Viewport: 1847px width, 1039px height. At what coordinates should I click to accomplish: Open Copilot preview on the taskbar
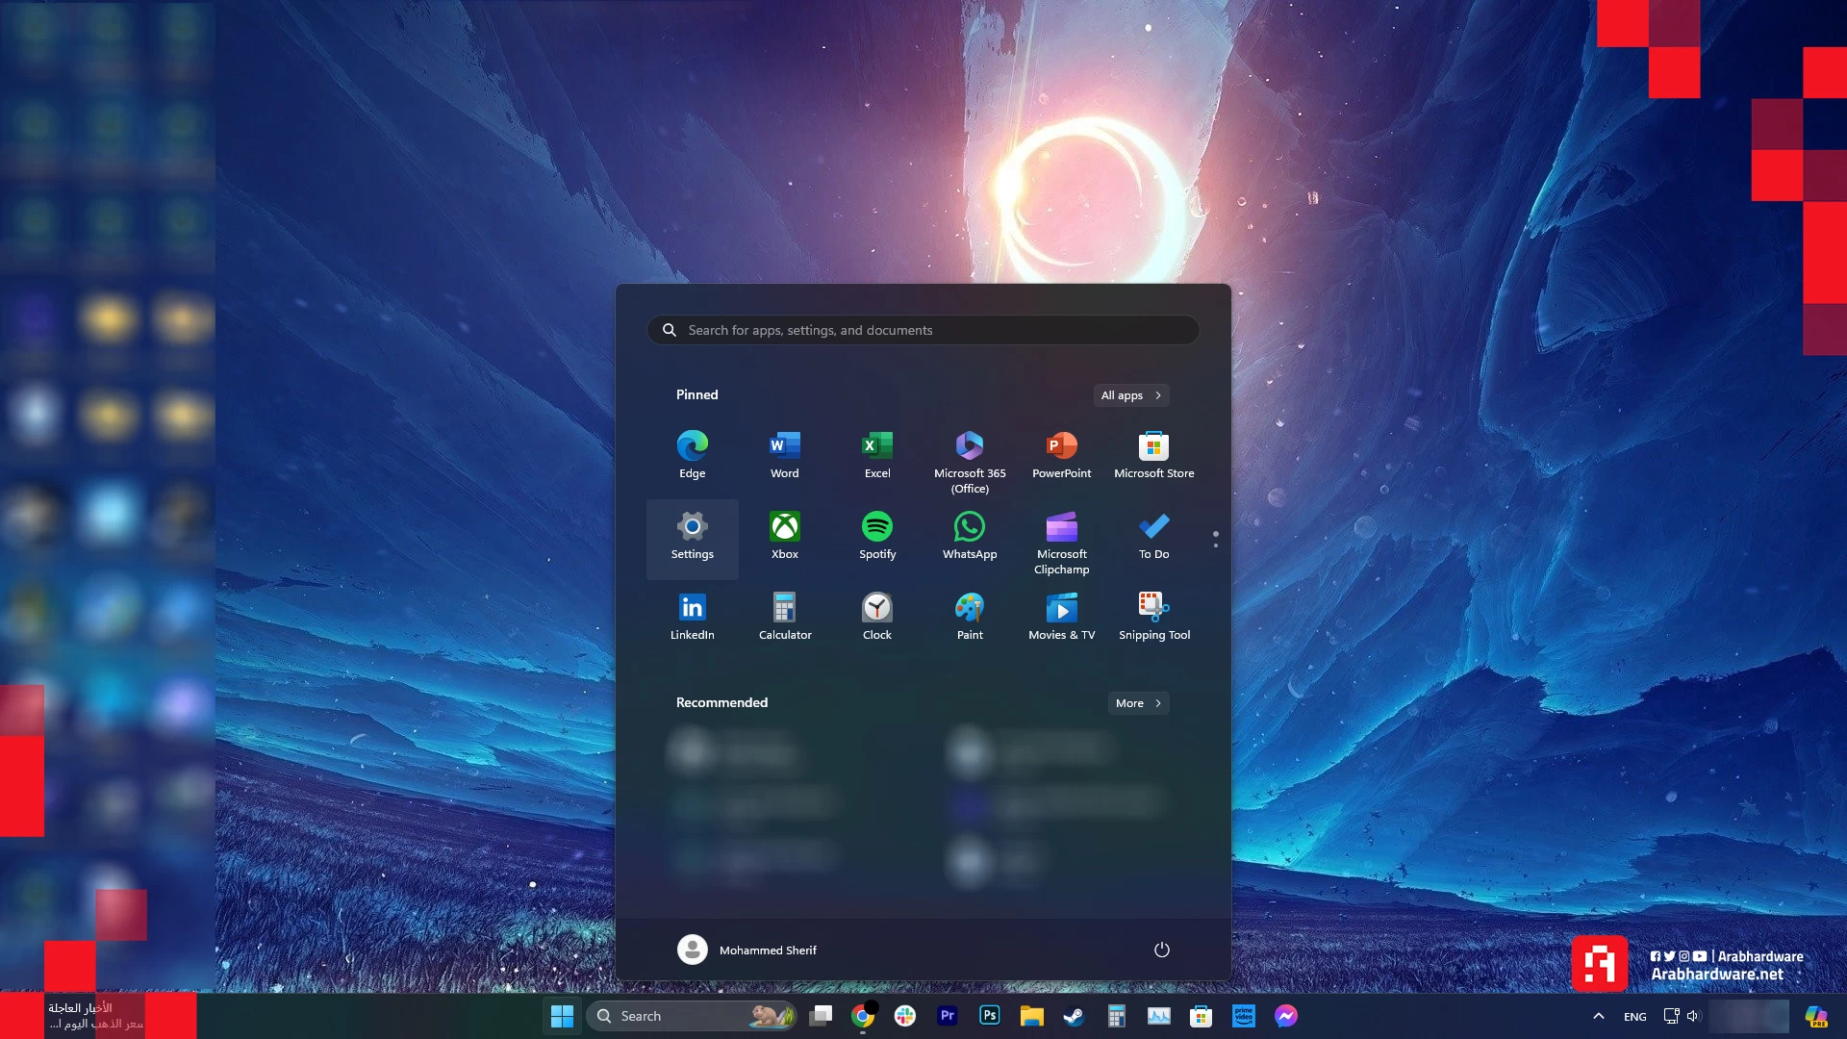(1816, 1016)
